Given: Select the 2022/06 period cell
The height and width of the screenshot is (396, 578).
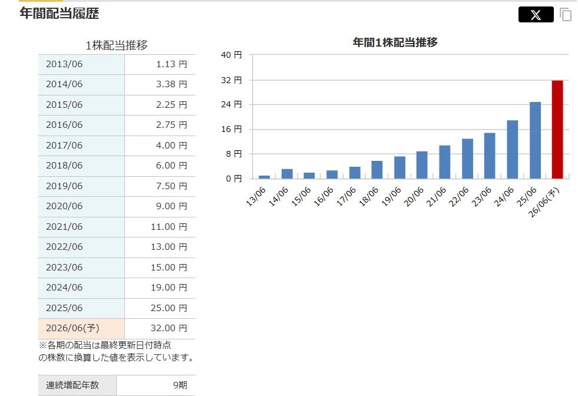Looking at the screenshot, I should click(x=81, y=247).
